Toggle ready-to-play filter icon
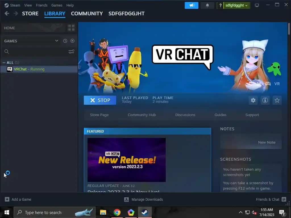291x218 pixels. 72,41
